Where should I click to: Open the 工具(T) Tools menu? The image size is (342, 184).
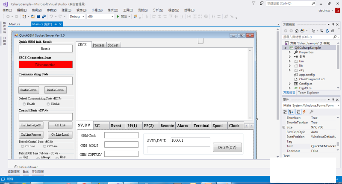point(128,10)
